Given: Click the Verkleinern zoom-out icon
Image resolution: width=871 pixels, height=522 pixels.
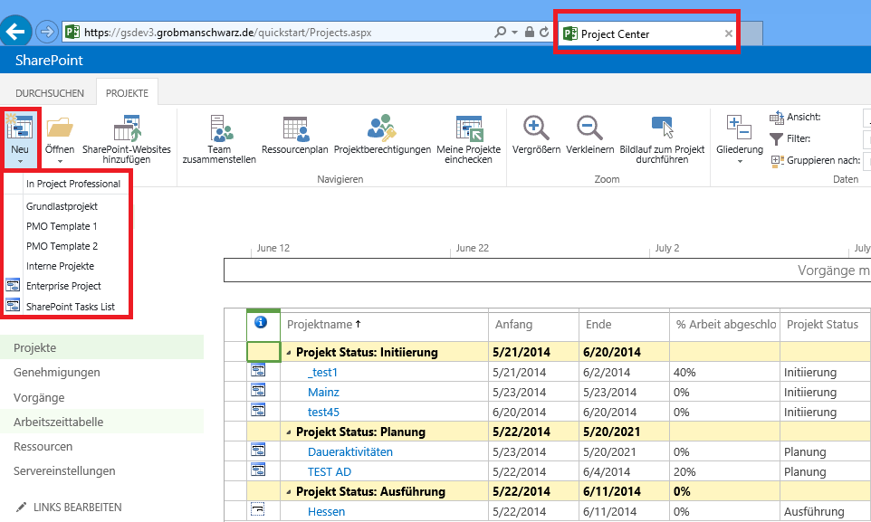Looking at the screenshot, I should (589, 128).
